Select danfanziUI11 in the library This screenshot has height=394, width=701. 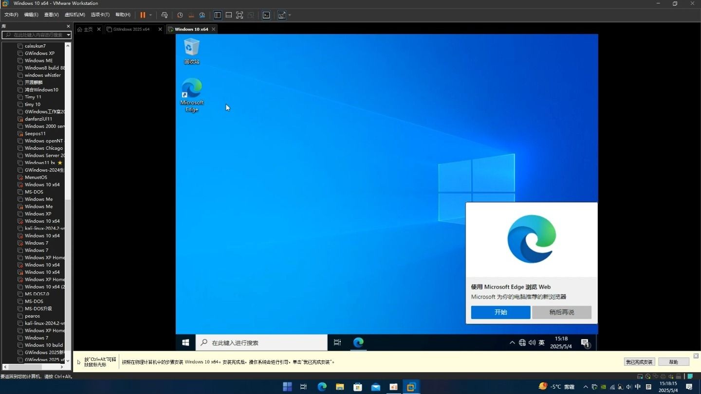coord(38,119)
